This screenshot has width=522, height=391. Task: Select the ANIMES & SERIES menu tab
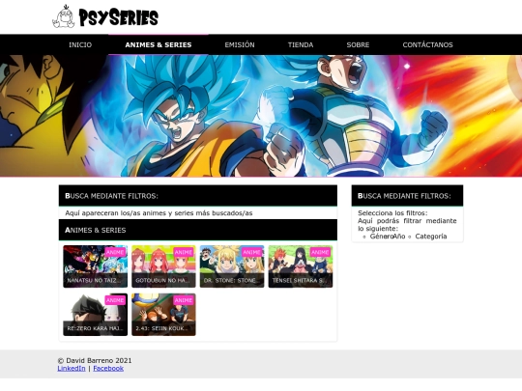coord(159,44)
